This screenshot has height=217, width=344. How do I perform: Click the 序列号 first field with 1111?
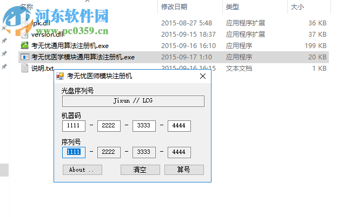click(x=74, y=152)
